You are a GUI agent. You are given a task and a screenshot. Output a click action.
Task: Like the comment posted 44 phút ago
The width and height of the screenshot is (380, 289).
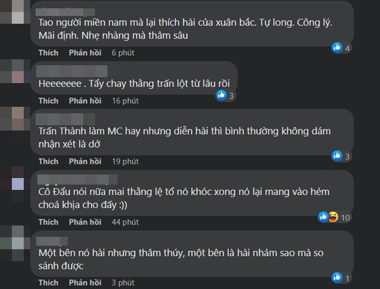pyautogui.click(x=49, y=222)
